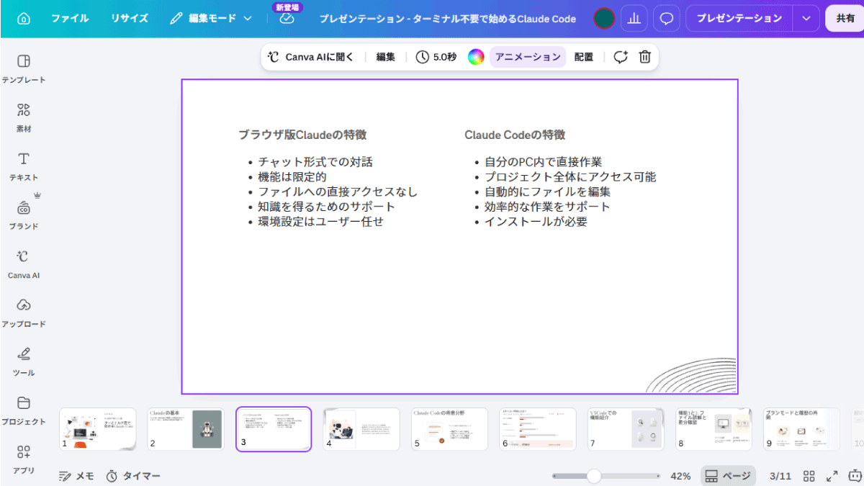Open the アップロード panel
The image size is (864, 486).
point(23,312)
